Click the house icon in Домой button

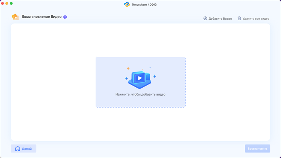click(18, 148)
